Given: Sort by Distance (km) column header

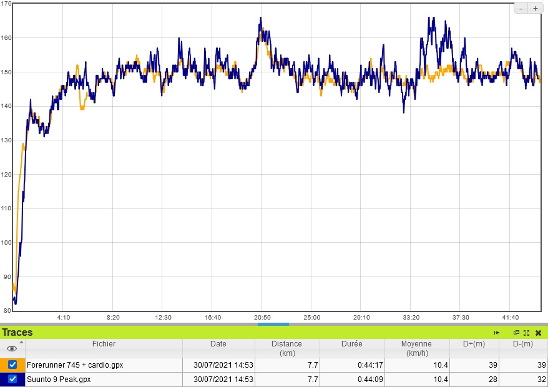Looking at the screenshot, I should coord(286,348).
